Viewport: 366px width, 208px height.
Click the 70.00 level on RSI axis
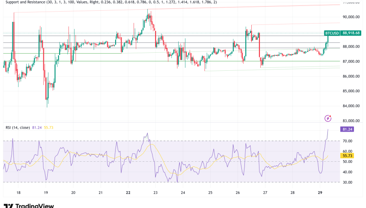[347, 141]
